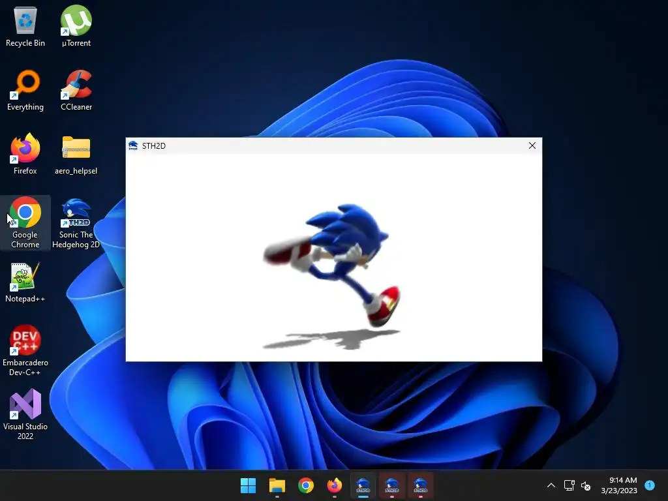Select the Embarcadero Dev-C++ shortcut

25,350
